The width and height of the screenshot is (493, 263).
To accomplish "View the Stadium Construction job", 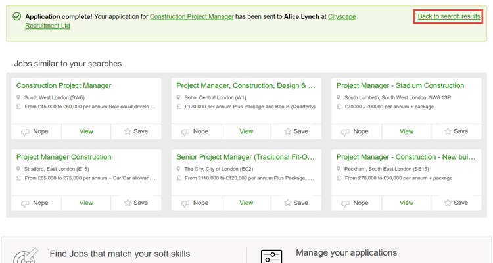I will click(407, 131).
